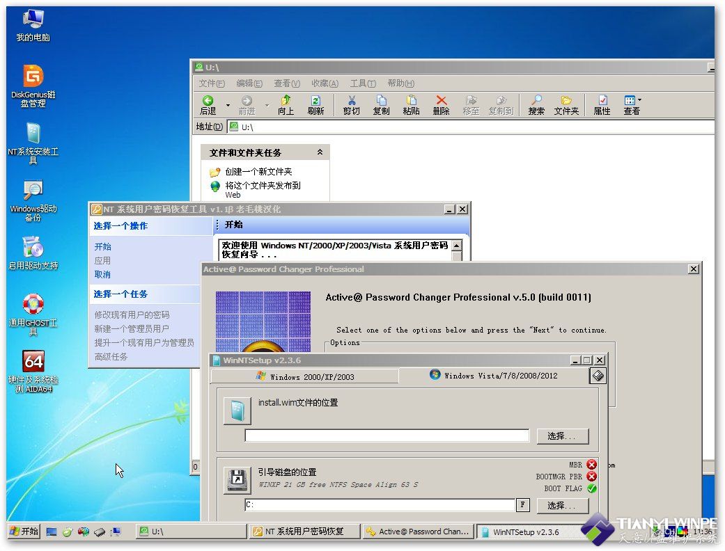Open the 收藏(A) menu

point(325,83)
